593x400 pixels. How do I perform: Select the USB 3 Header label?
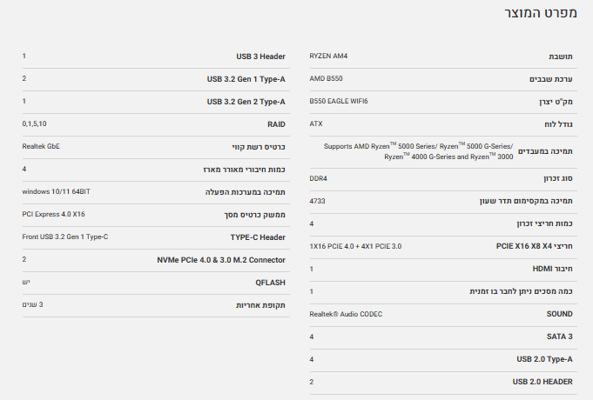click(x=260, y=57)
